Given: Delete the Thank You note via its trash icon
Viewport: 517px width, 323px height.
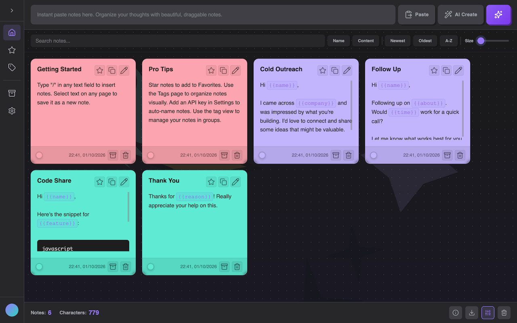Looking at the screenshot, I should [237, 266].
